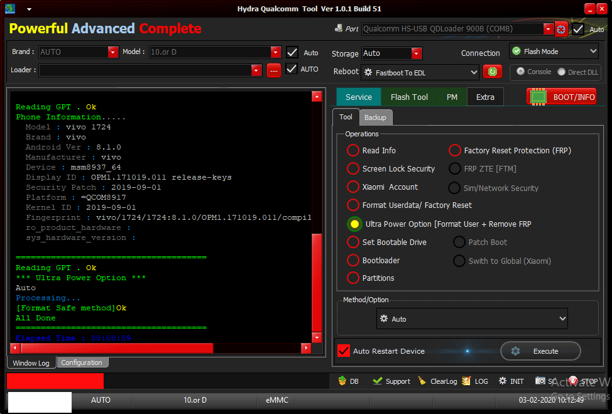Select Set Bootable Drive operation
The height and width of the screenshot is (414, 612).
tap(353, 242)
